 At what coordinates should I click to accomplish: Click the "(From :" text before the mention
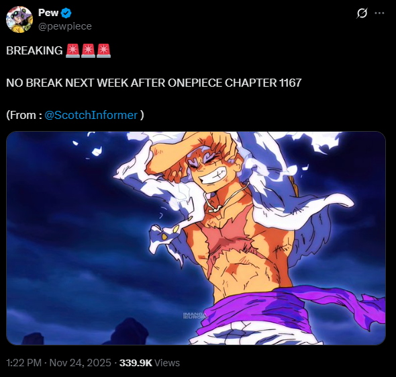coord(24,115)
